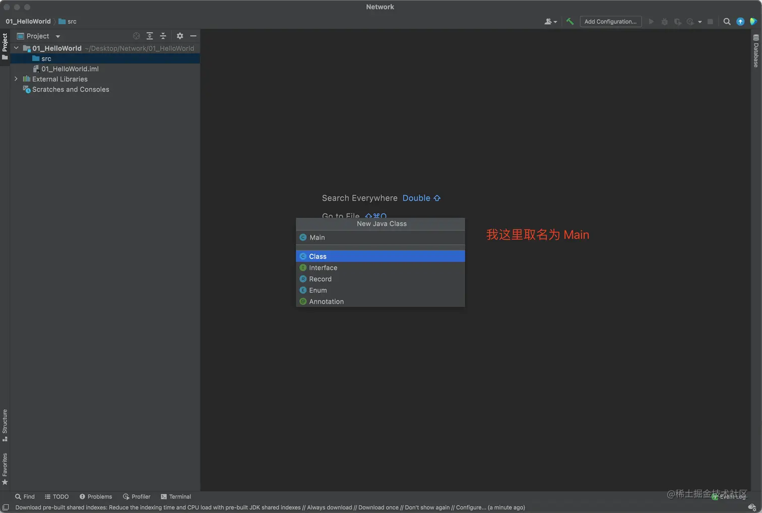Click the New Java Class popup title
The height and width of the screenshot is (513, 762).
click(x=382, y=224)
